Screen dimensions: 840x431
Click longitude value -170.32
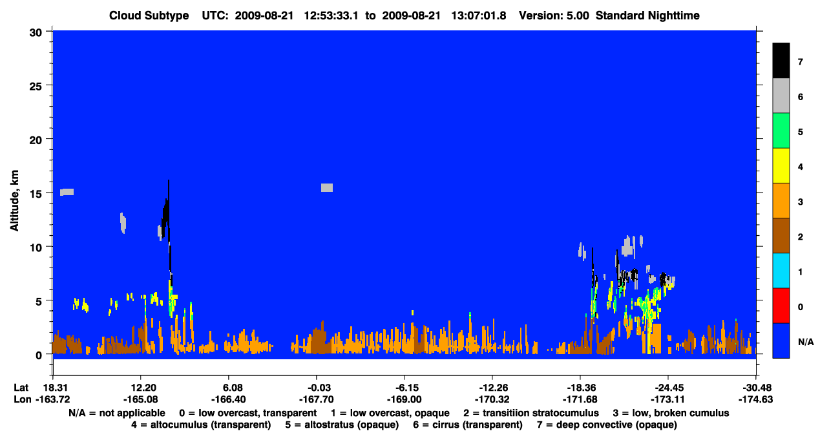(492, 399)
